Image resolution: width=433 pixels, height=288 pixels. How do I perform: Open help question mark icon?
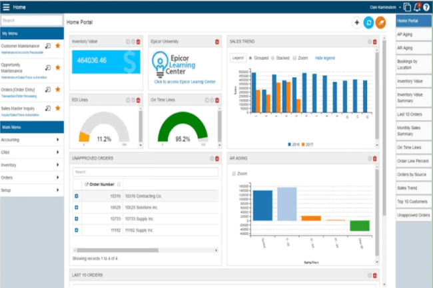tap(426, 7)
